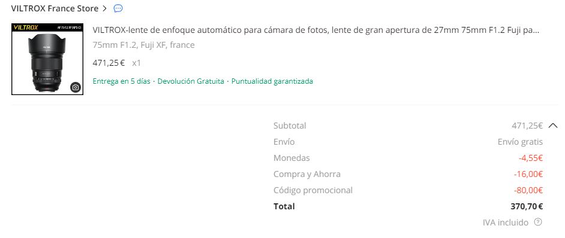Click the Devolución Gratuita label

pos(191,81)
